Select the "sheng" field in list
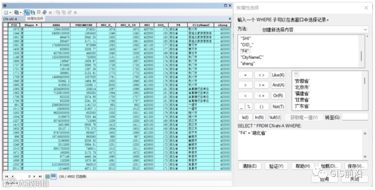The width and height of the screenshot is (375, 190). (x=248, y=64)
